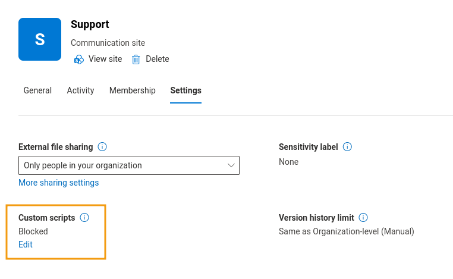Image resolution: width=453 pixels, height=279 pixels.
Task: Click the blue S site logo tile
Action: tap(40, 39)
